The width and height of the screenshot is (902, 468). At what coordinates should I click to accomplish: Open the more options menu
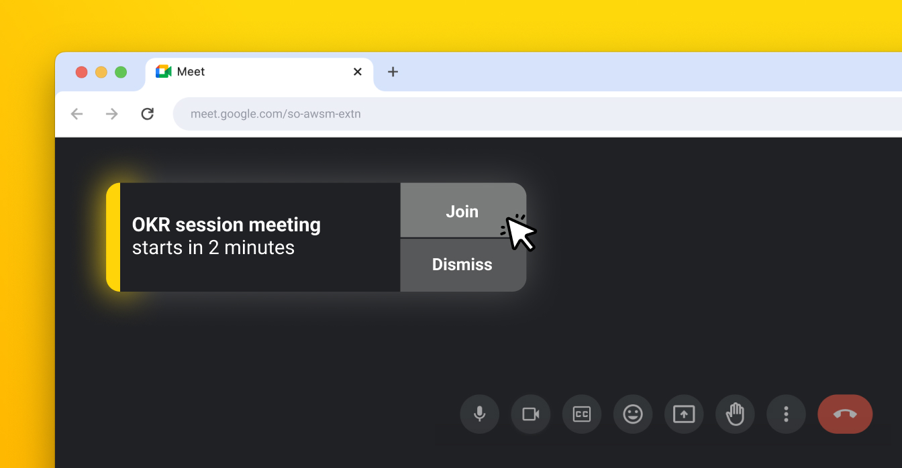pyautogui.click(x=786, y=414)
